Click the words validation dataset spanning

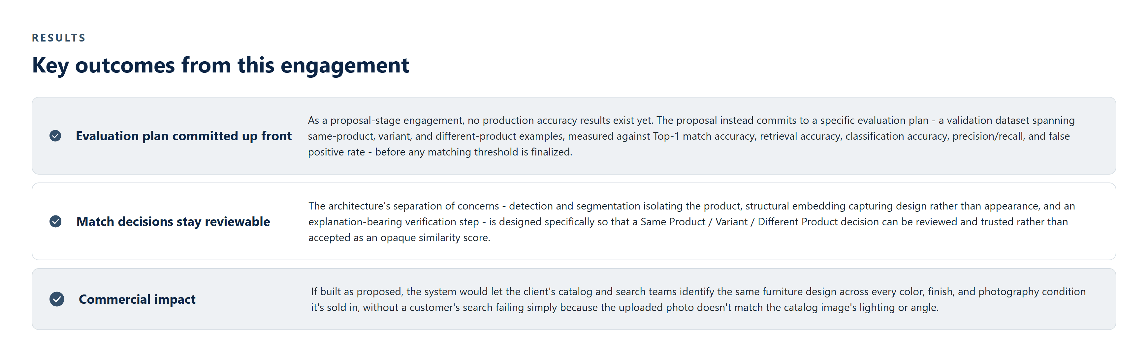[1011, 121]
